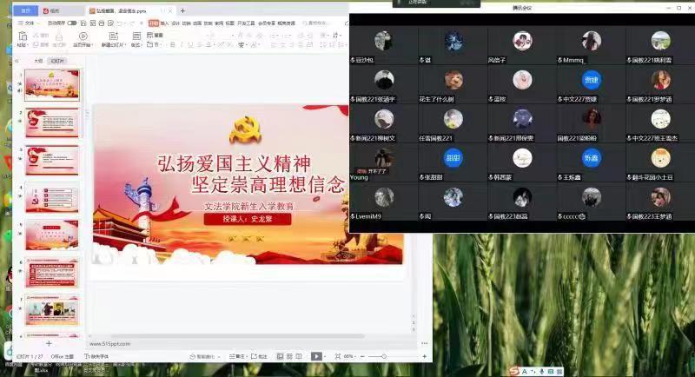The width and height of the screenshot is (695, 377).
Task: Select the second slide thumbnail
Action: tap(51, 122)
